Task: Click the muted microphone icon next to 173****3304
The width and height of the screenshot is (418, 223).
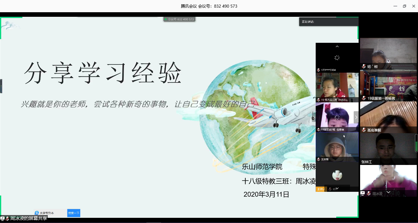Action: click(x=318, y=70)
